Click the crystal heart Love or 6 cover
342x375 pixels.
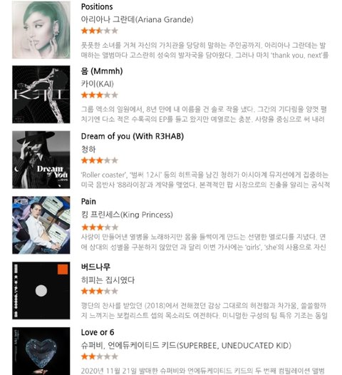tap(41, 351)
